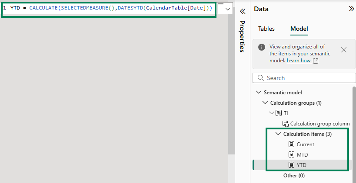This screenshot has width=356, height=183.
Task: Switch to the Tables tab
Action: coord(266,29)
